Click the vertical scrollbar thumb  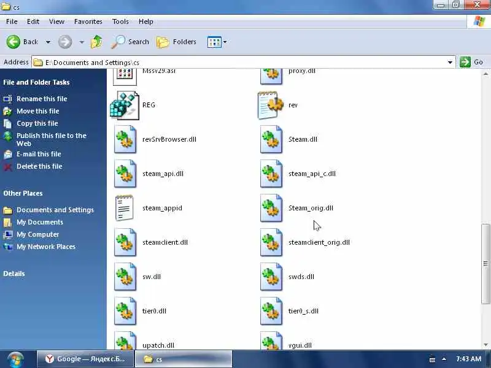(x=485, y=264)
